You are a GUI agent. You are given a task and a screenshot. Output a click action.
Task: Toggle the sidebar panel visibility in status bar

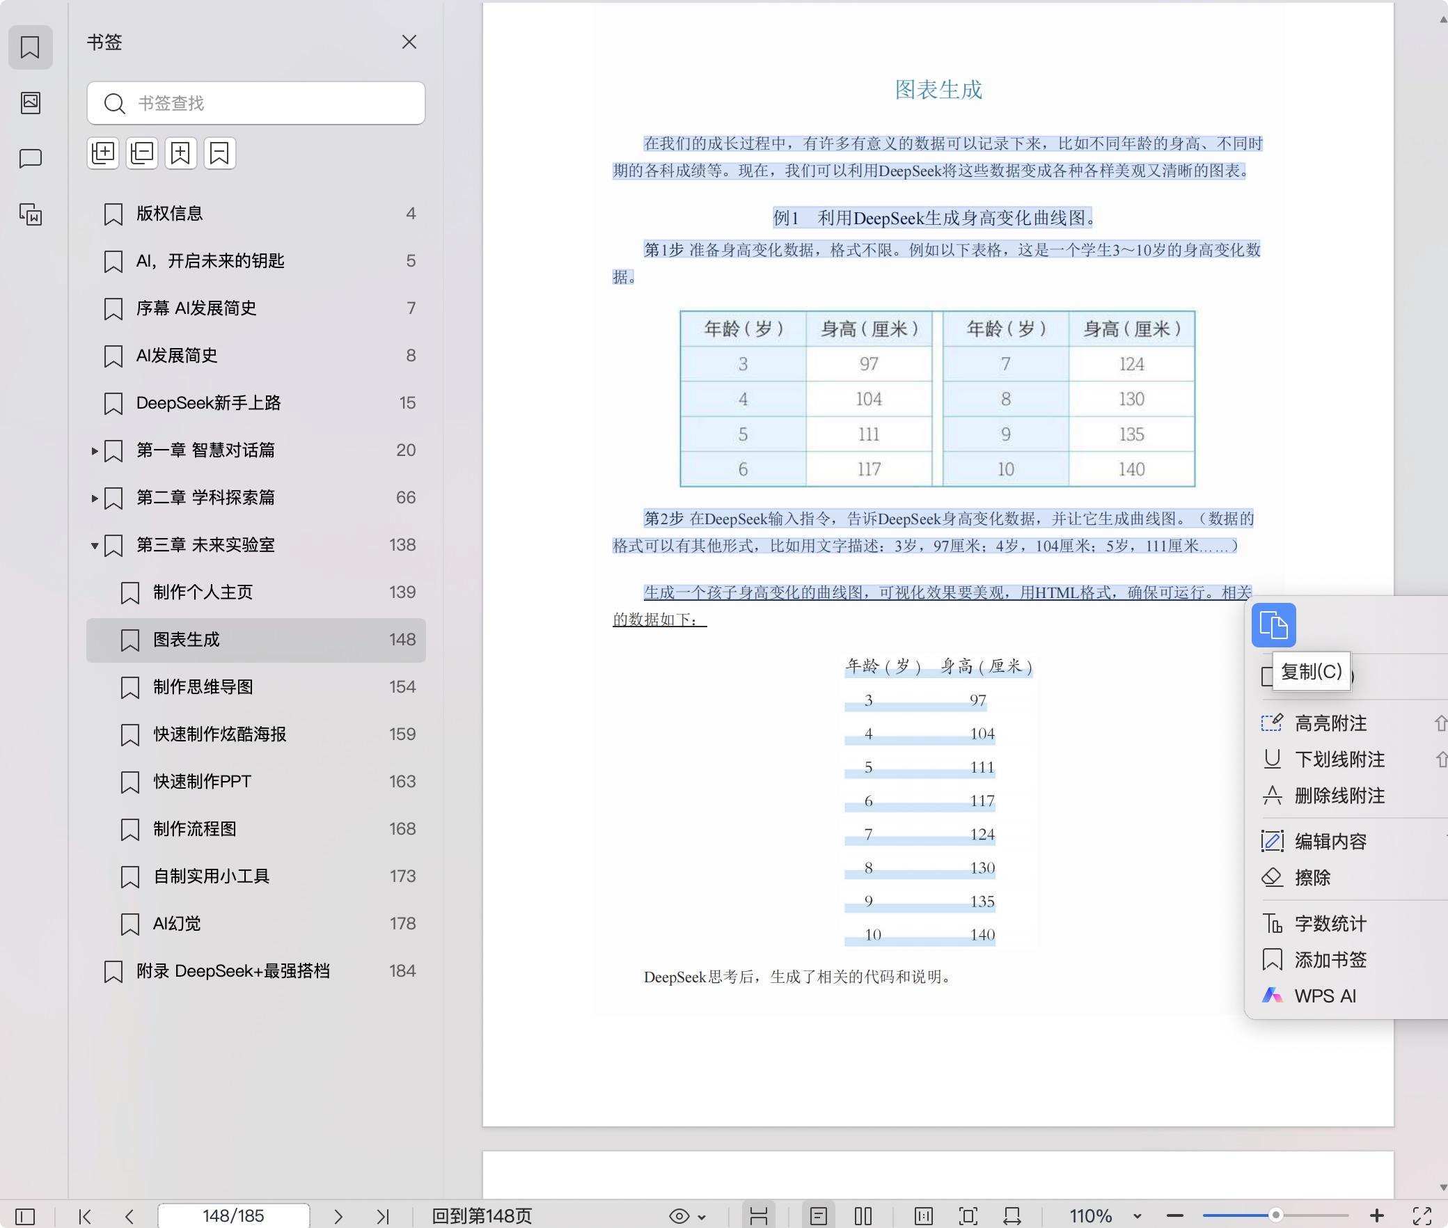[x=25, y=1216]
